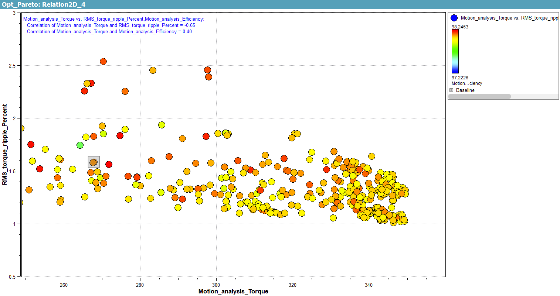Click the efficiency color gradient bar
Viewport: 560px width, 296px height.
coord(455,51)
